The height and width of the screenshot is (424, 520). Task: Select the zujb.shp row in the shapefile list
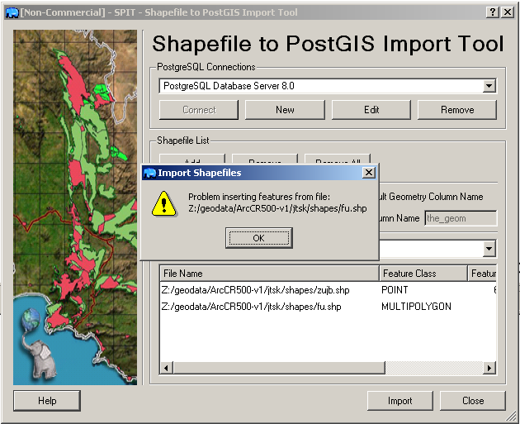click(328, 290)
